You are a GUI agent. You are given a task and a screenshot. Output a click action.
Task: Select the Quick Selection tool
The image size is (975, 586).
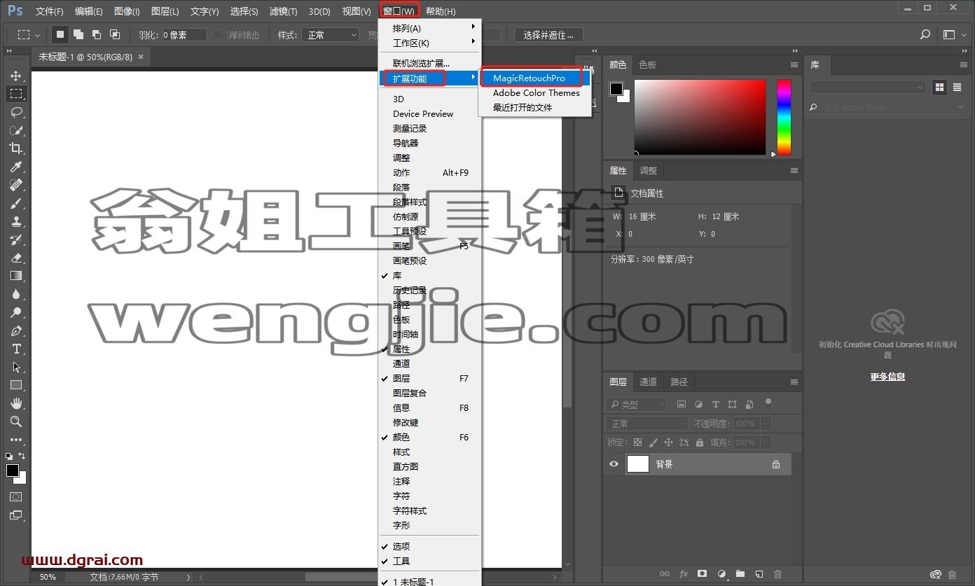pos(15,130)
